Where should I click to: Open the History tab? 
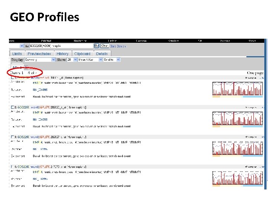pos(63,54)
